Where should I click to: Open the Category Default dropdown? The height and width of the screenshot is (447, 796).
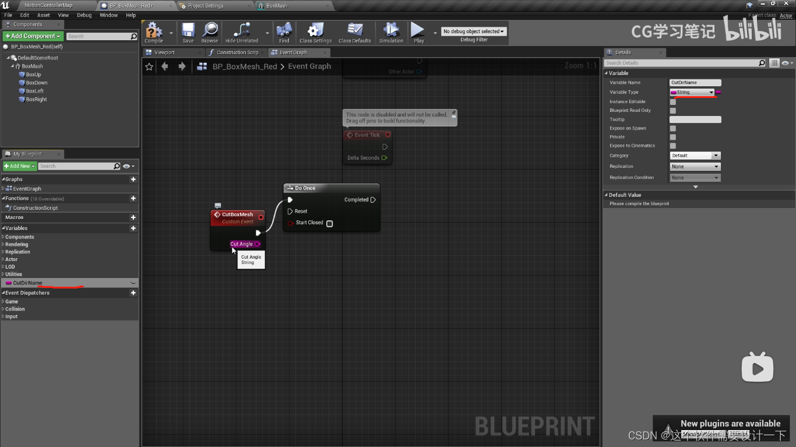pyautogui.click(x=696, y=156)
